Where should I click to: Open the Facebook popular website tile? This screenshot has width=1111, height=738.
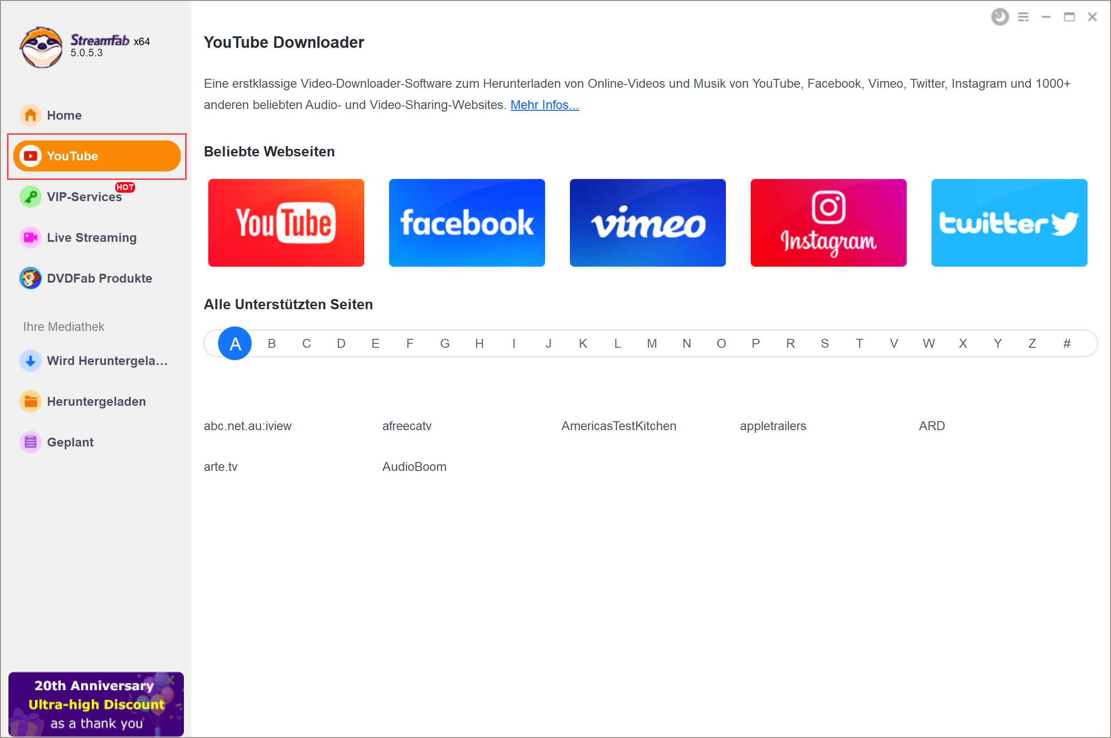coord(466,222)
